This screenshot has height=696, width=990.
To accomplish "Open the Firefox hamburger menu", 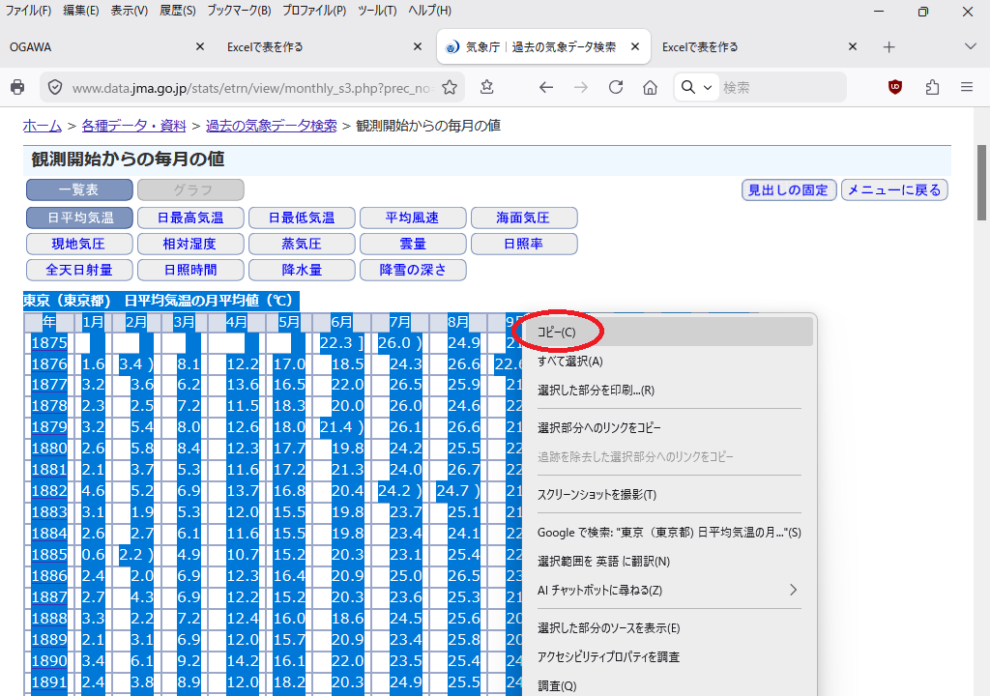I will 967,87.
